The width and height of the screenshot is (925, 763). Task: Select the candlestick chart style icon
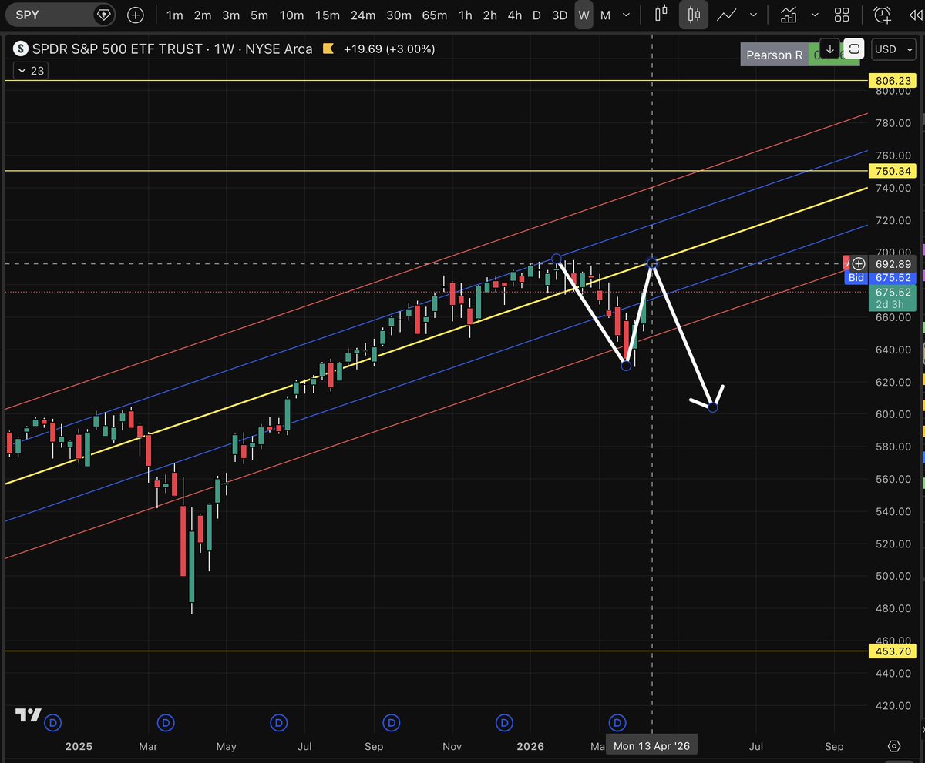pos(693,15)
